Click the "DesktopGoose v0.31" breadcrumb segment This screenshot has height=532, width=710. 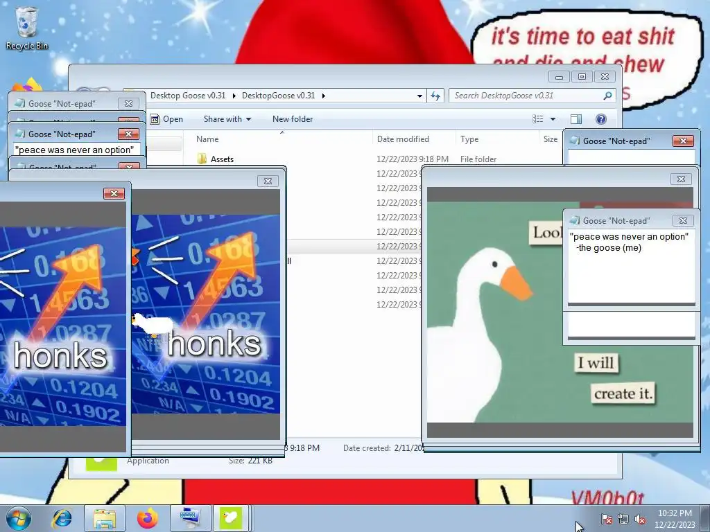279,96
